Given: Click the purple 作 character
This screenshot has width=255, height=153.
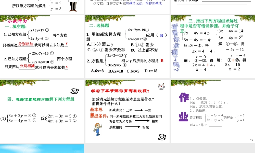Looking at the screenshot, I should click(x=184, y=97).
